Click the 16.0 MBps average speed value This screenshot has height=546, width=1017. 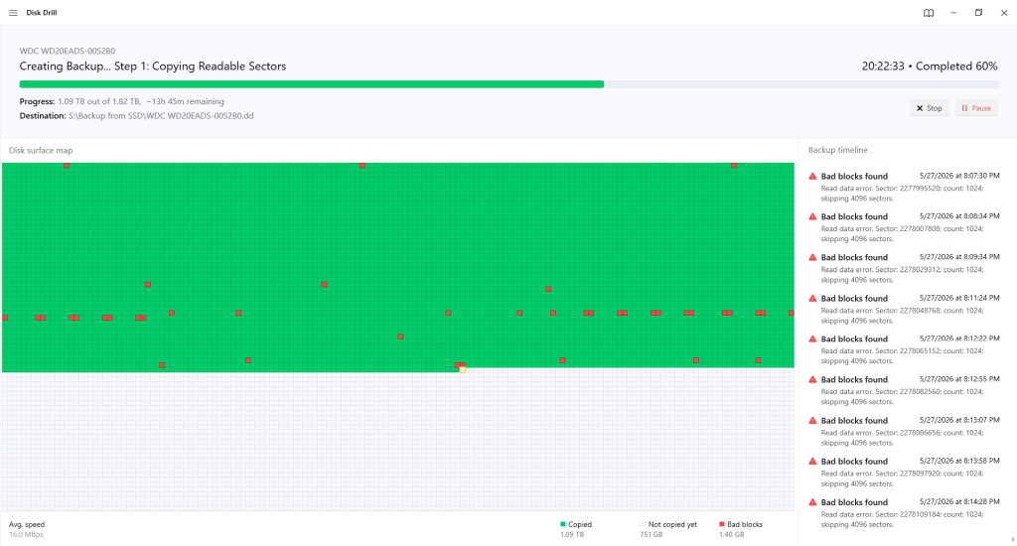(26, 534)
